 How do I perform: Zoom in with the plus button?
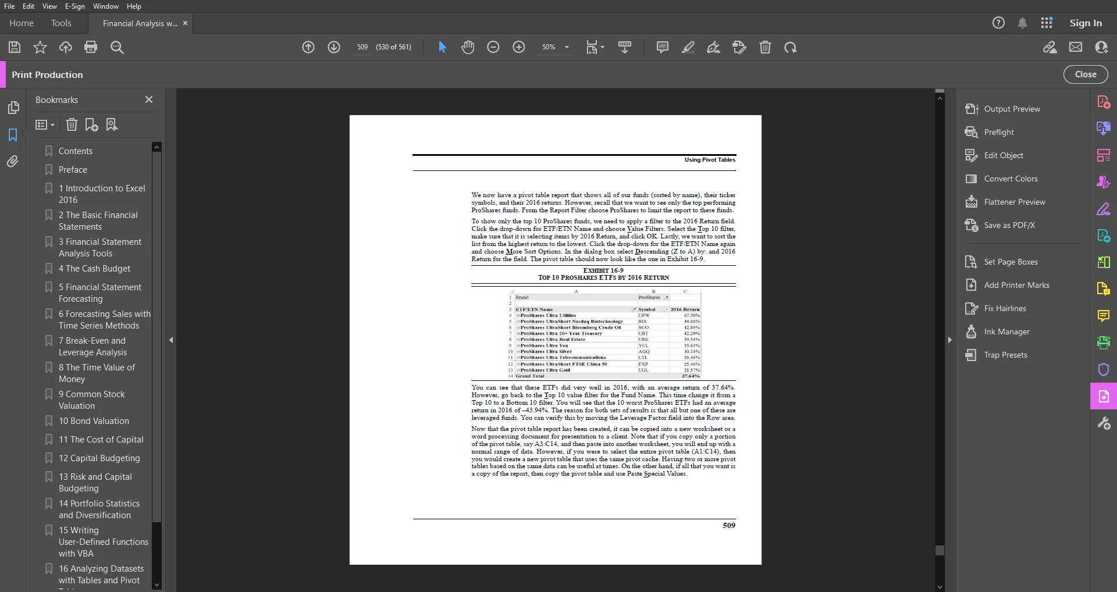519,47
